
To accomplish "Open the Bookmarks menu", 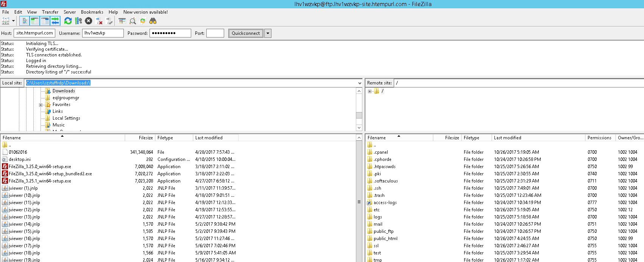I will 92,12.
